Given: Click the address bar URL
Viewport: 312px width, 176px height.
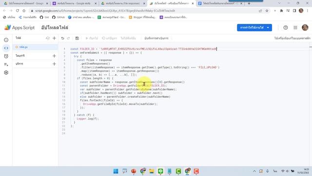Looking at the screenshot, I should click(105, 11).
